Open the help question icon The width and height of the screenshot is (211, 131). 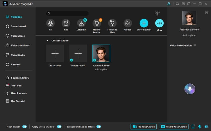[x=189, y=4]
